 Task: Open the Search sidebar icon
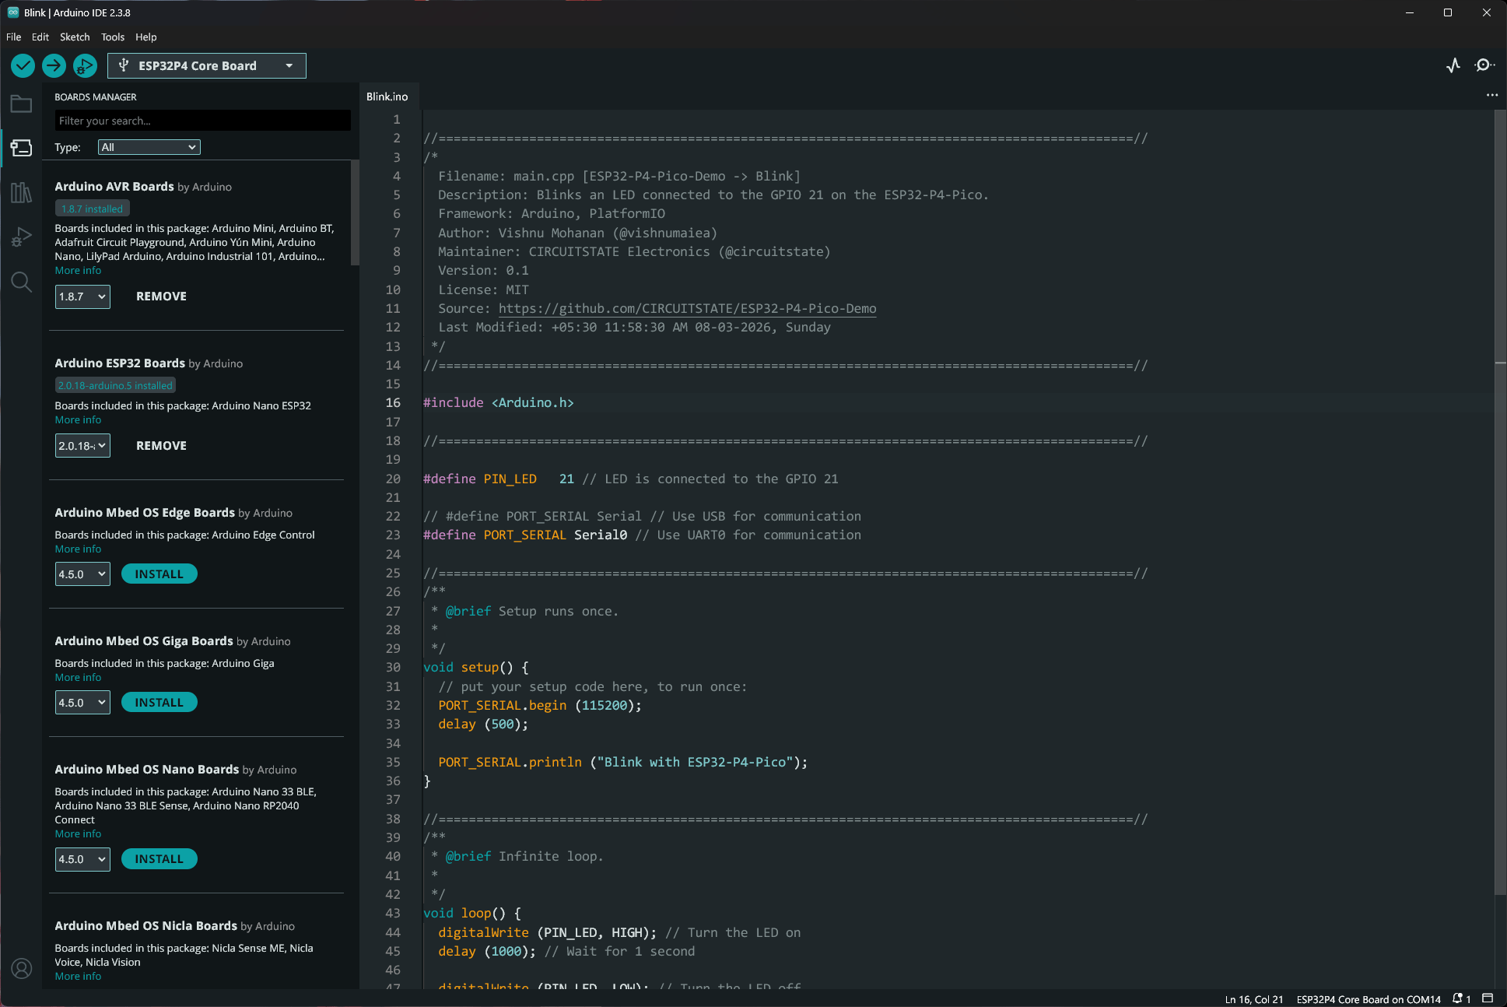22,282
